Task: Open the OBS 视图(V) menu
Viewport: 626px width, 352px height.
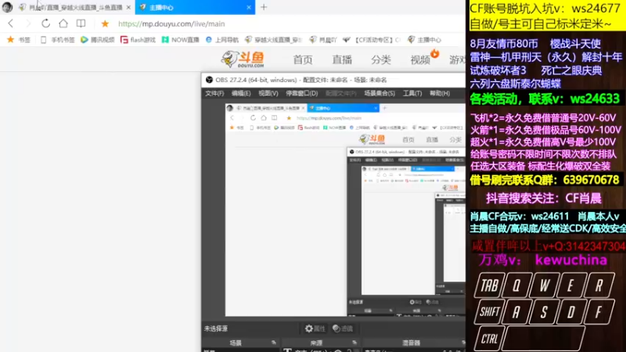Action: [268, 93]
